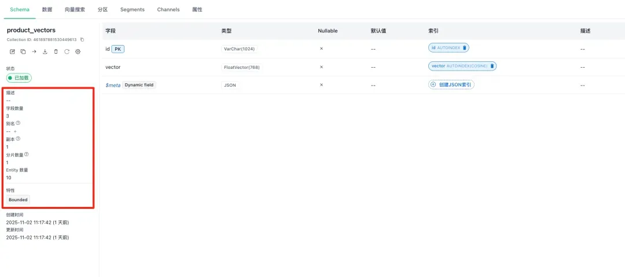Click the trash icon under the collection name
Viewport: 625px width, 277px height.
[56, 51]
